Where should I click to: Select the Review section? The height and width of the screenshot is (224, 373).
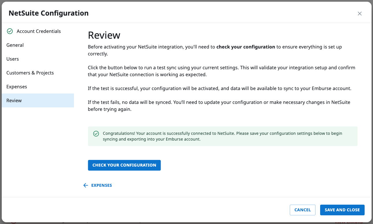38,100
